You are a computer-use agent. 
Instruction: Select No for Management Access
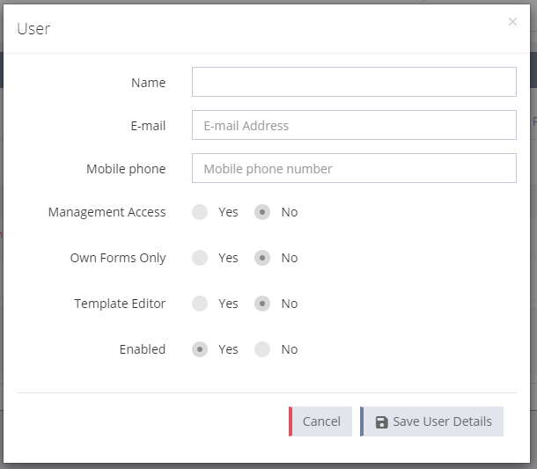(x=262, y=212)
